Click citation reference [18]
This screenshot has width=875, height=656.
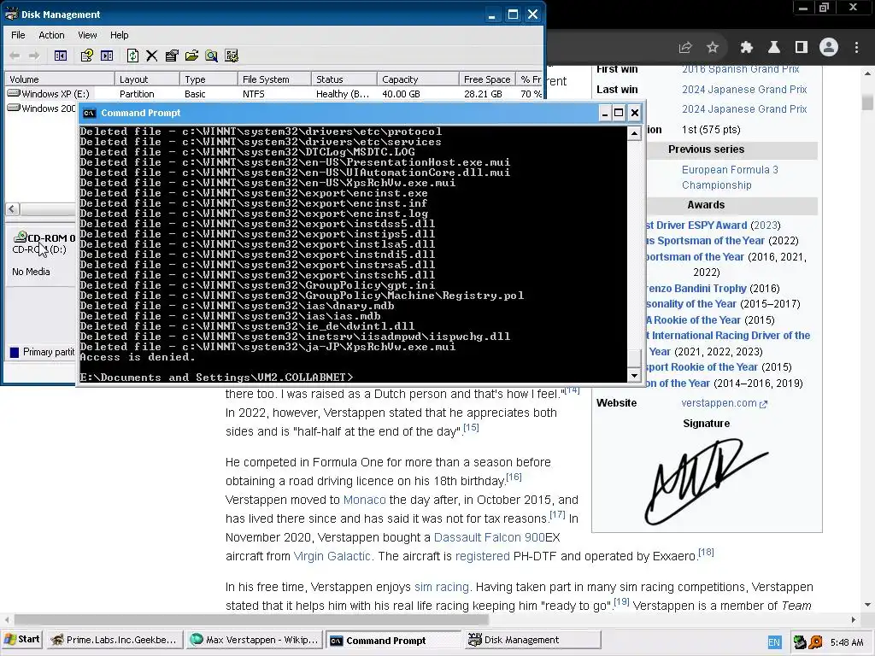[706, 553]
